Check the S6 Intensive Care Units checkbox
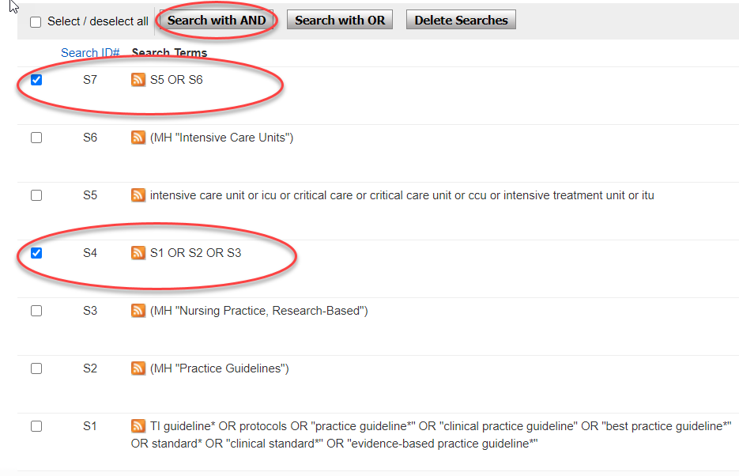The width and height of the screenshot is (739, 476). coord(36,138)
